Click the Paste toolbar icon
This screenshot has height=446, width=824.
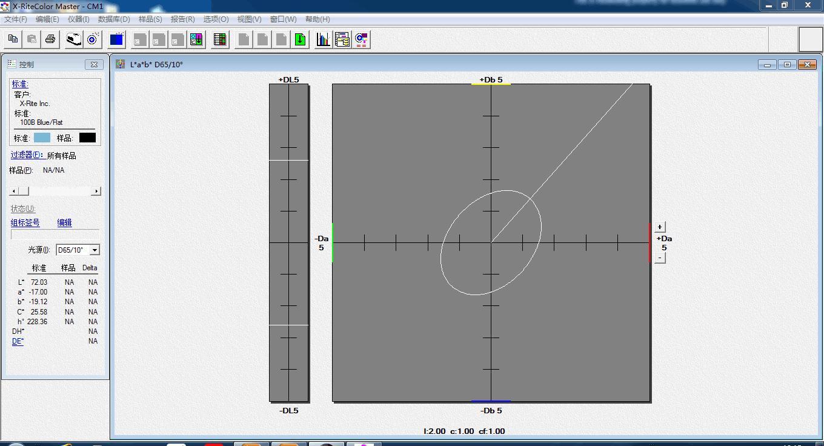32,39
